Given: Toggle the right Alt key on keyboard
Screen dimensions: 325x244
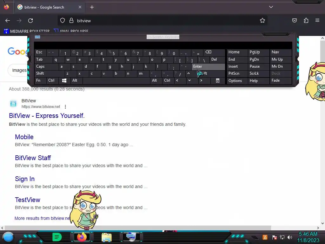Looking at the screenshot, I should click(156, 80).
